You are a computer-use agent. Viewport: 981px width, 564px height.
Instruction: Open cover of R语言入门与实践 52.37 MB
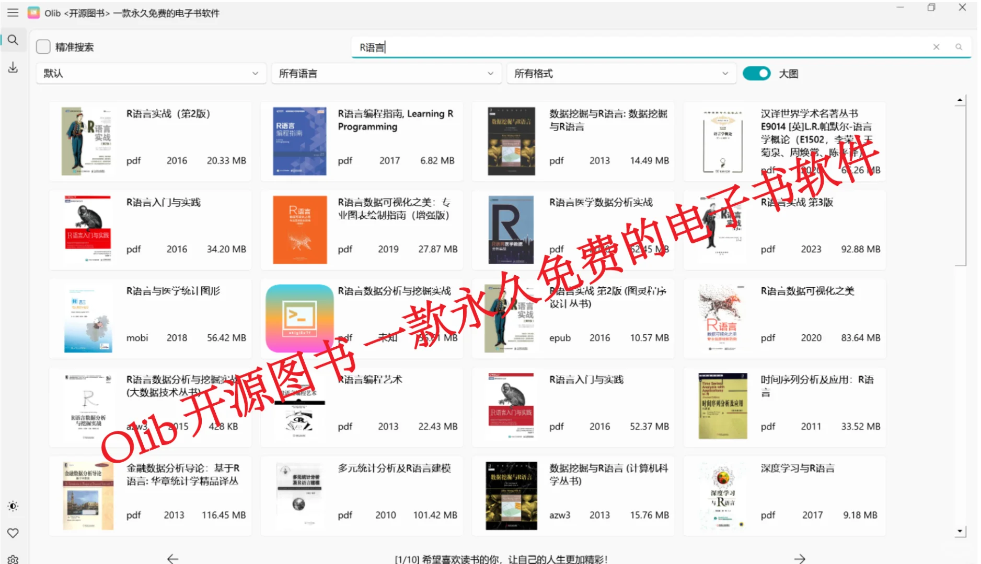coord(511,406)
